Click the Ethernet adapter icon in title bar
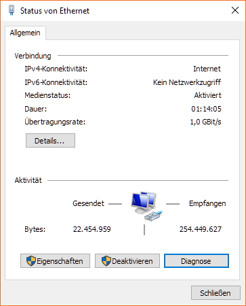Image resolution: width=246 pixels, height=306 pixels. [12, 10]
